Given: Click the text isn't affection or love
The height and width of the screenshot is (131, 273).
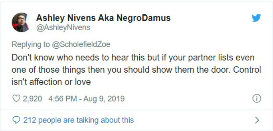Looking at the screenshot, I should click(x=51, y=82).
